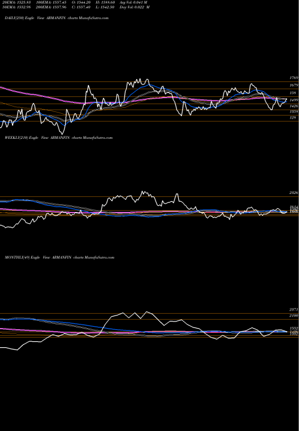Click the open price O: 1544.20
The width and height of the screenshot is (299, 431).
(81, 2)
